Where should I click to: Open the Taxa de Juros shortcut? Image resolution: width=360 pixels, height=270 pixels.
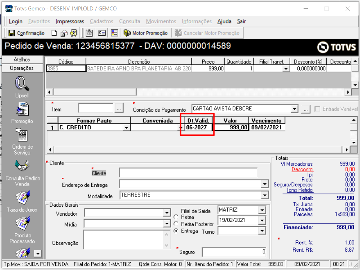(x=22, y=197)
